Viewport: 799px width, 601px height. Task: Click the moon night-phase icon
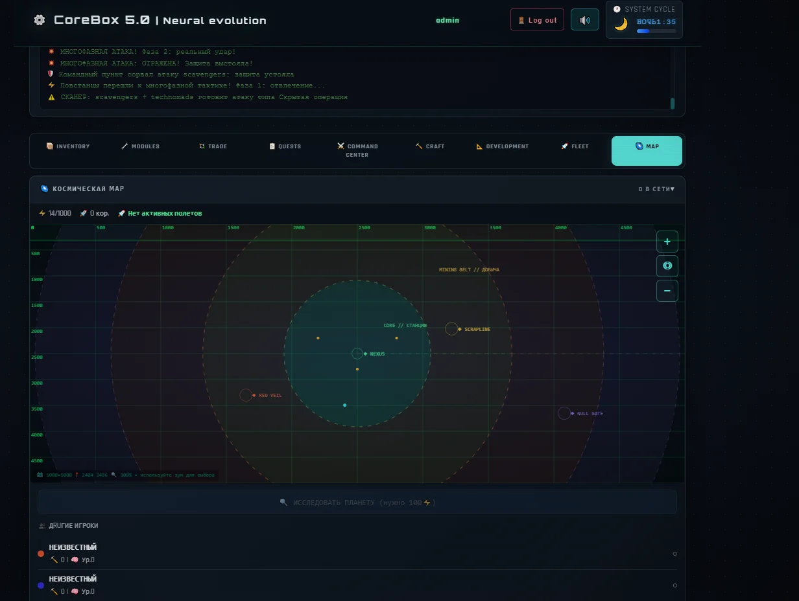coord(621,24)
